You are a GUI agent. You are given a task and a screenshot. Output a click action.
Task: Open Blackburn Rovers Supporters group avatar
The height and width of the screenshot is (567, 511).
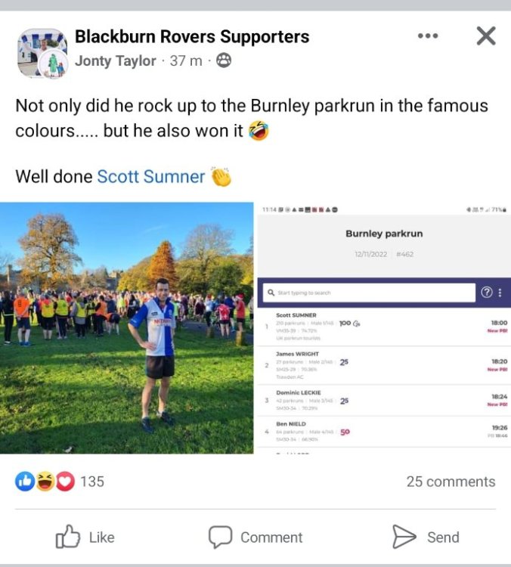click(42, 53)
